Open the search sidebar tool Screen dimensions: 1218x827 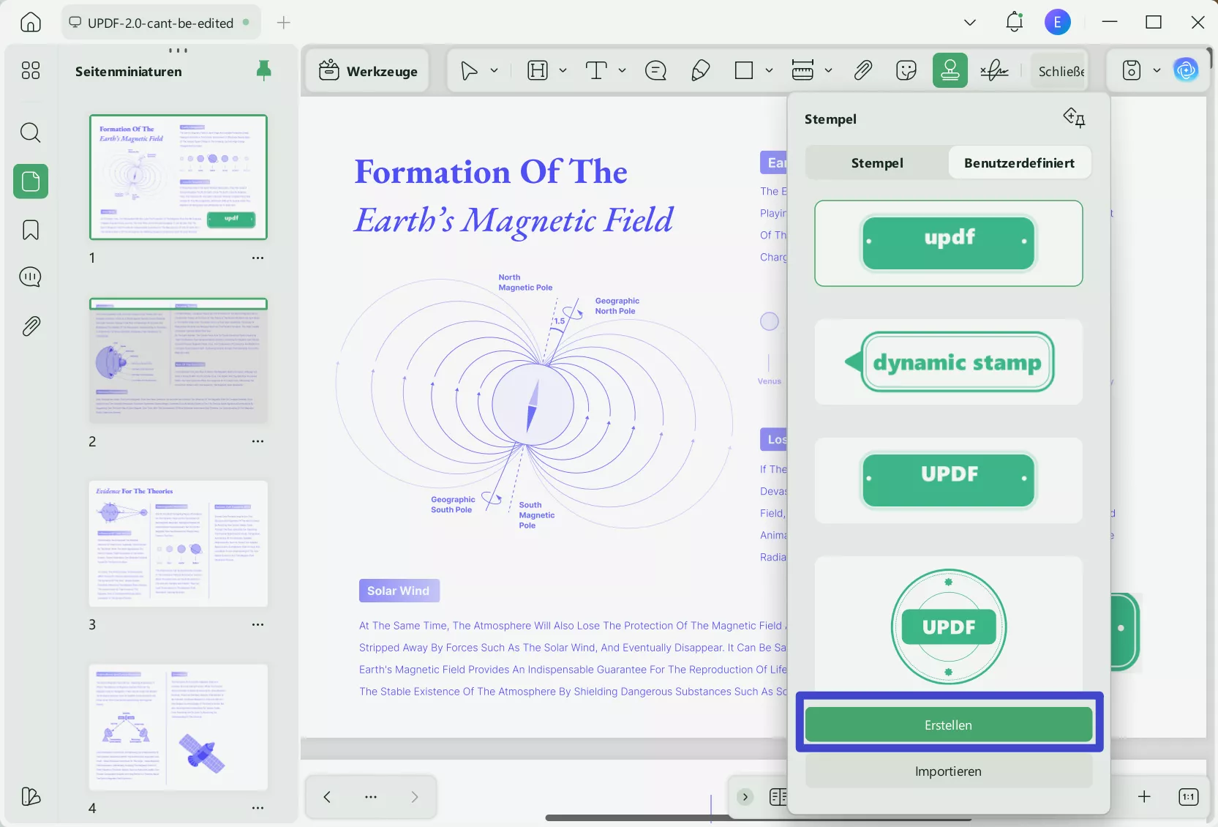[31, 132]
